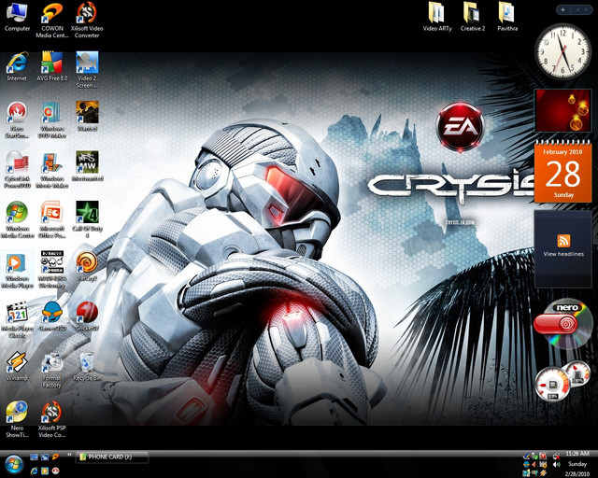The height and width of the screenshot is (478, 598).
Task: Open AVG Free 8.0 antivirus
Action: (52, 66)
